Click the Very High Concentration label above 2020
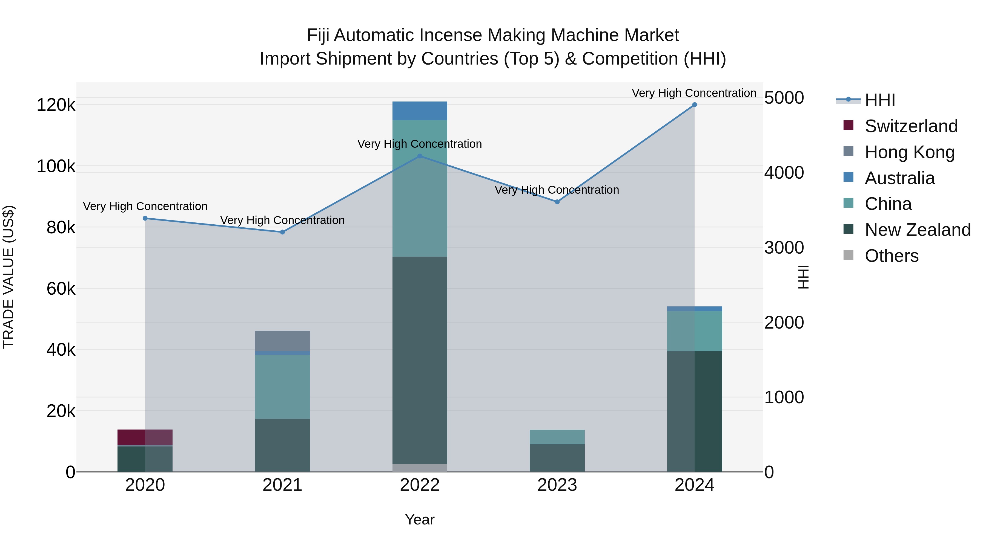 [145, 206]
